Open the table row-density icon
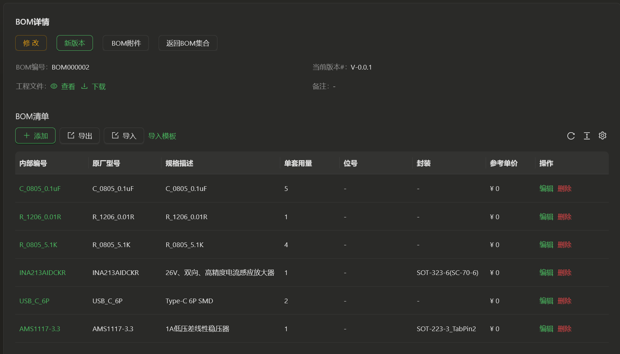 click(587, 136)
